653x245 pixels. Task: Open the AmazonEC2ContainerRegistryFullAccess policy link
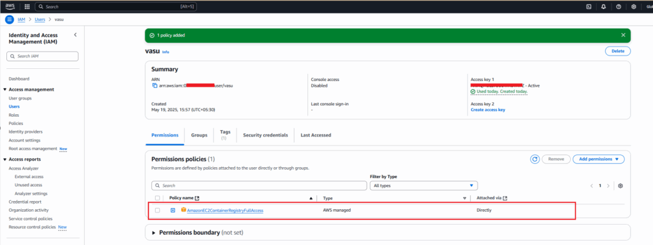(225, 211)
